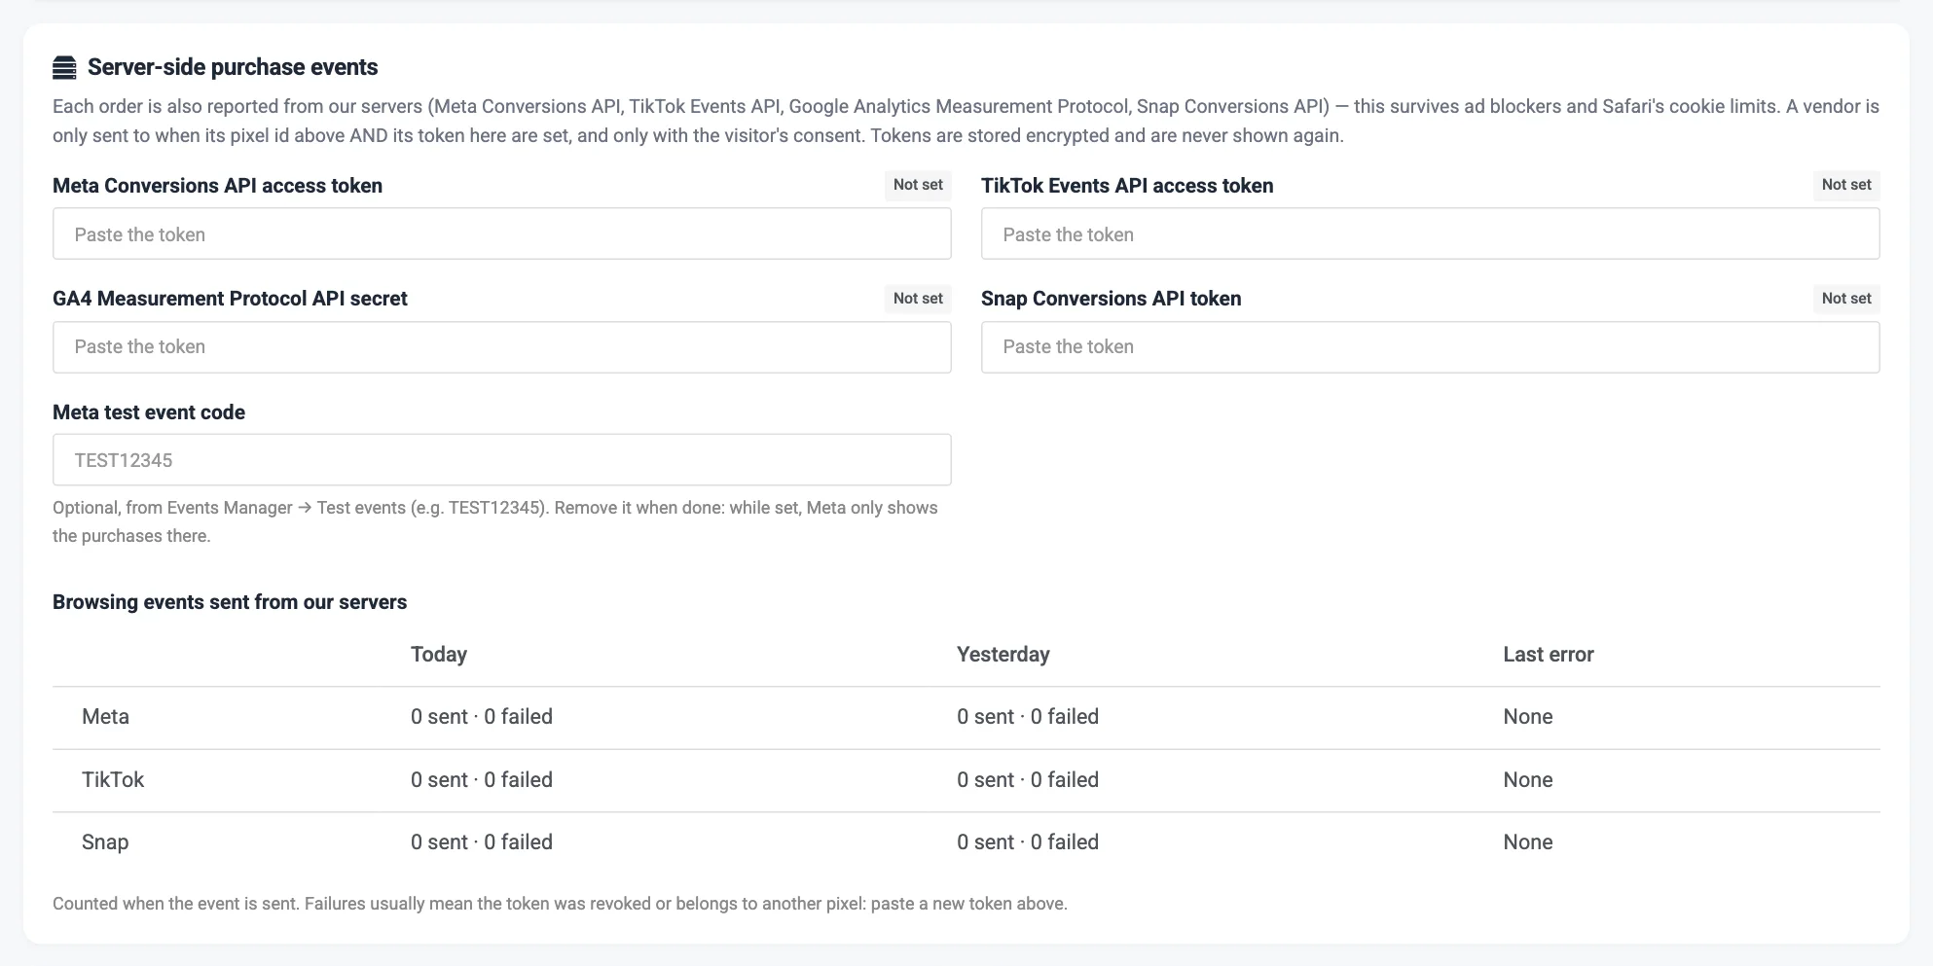This screenshot has width=1933, height=966.
Task: Click the None last error for TikTok
Action: 1528,780
